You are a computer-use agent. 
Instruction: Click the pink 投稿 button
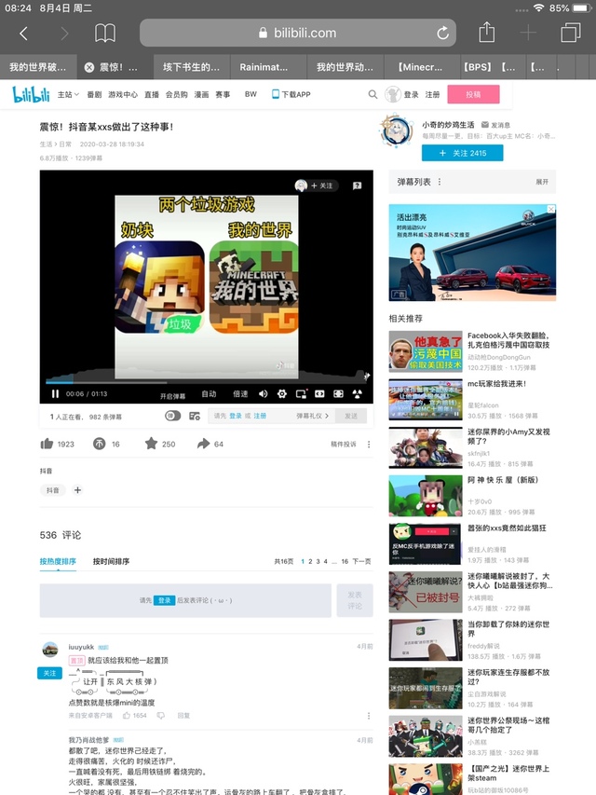(x=473, y=94)
